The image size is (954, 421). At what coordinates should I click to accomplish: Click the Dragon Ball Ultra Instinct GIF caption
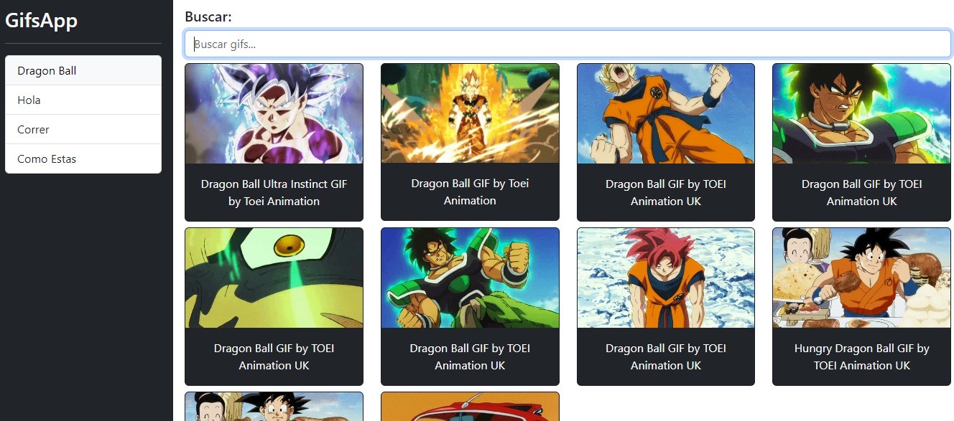coord(274,192)
